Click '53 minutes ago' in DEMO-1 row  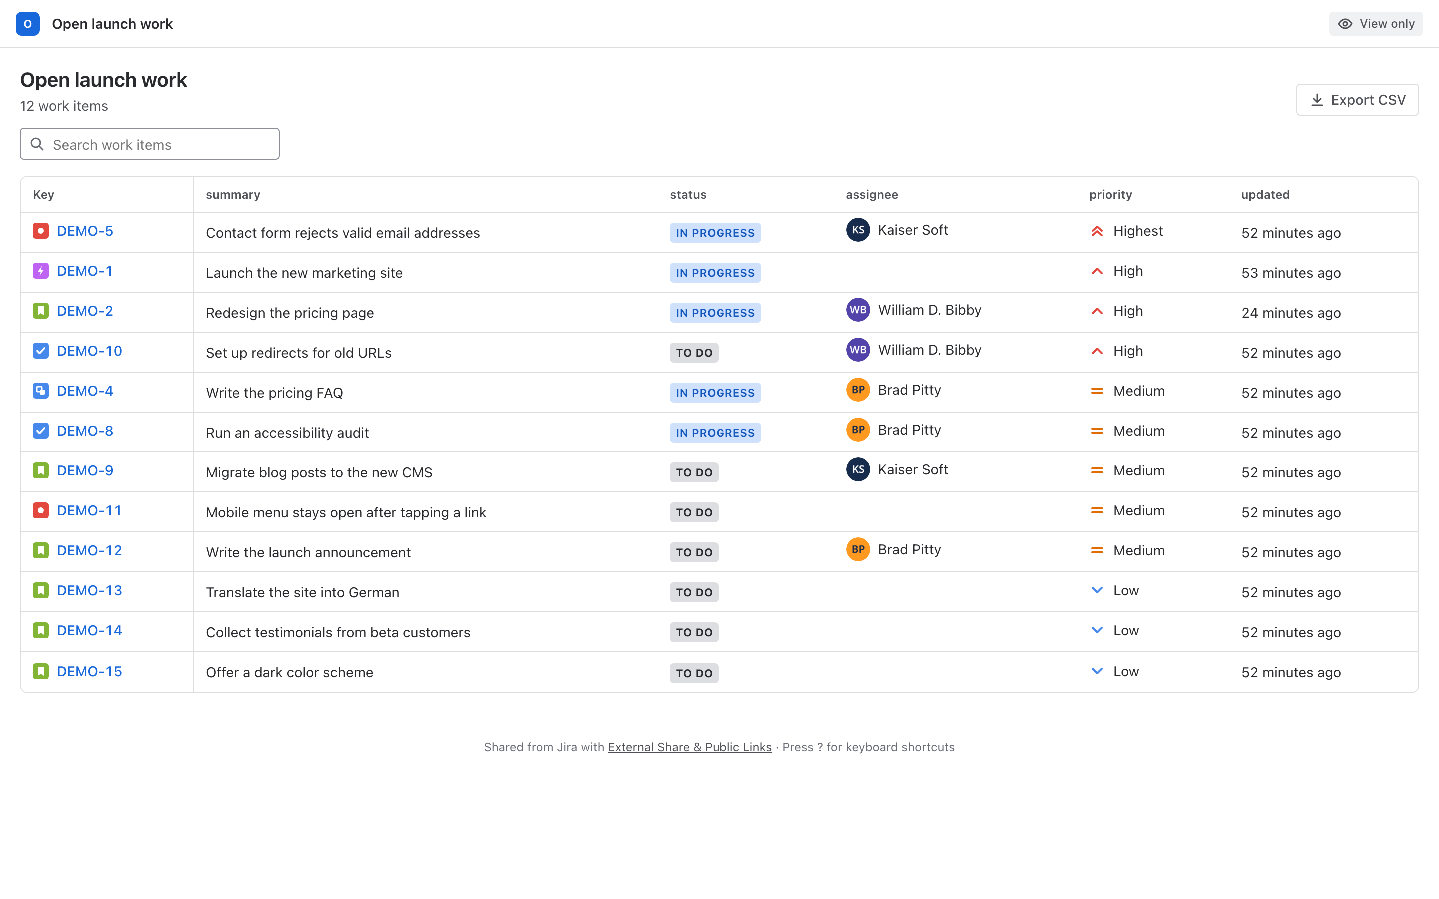(1290, 273)
